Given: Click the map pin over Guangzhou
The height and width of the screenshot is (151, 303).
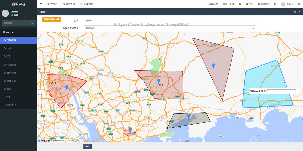Looking at the screenshot, I should tap(67, 87).
